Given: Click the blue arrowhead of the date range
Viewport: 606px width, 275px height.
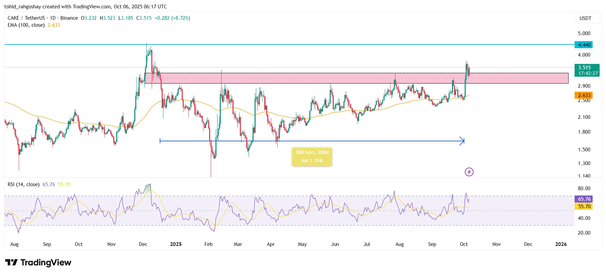Looking at the screenshot, I should click(x=462, y=141).
